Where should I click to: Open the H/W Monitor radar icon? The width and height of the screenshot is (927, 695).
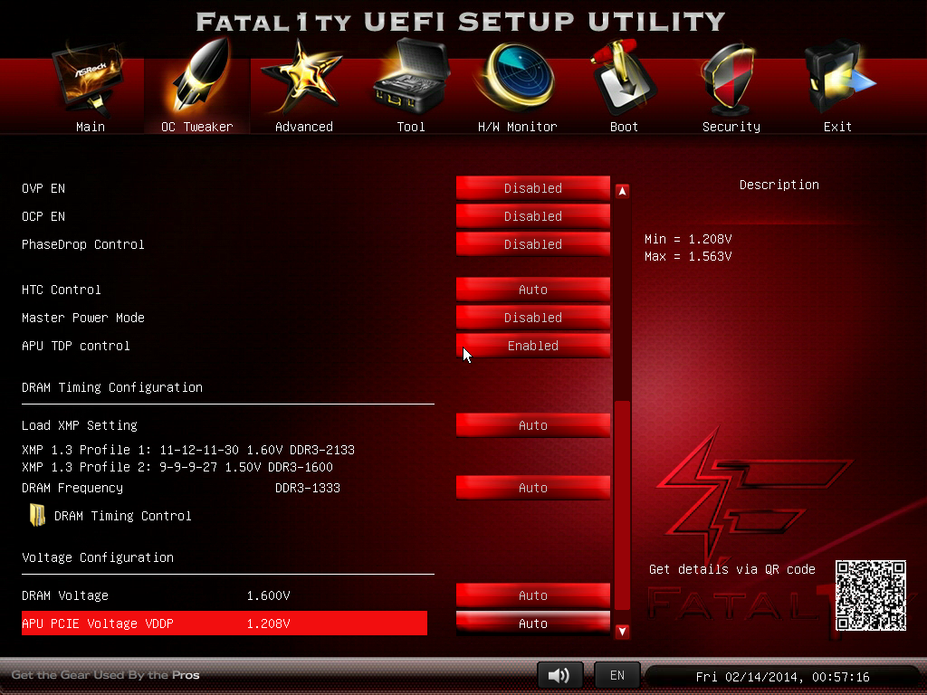coord(518,77)
